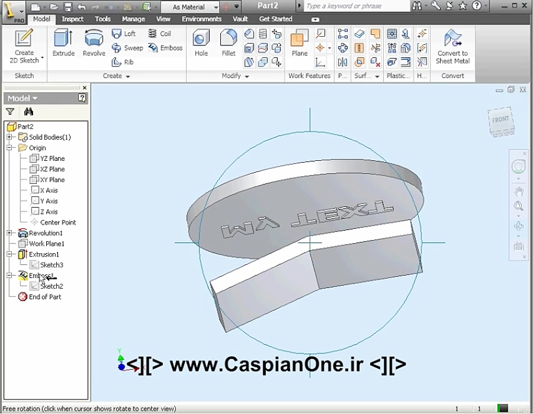Select the Extrude tool
The image size is (533, 414).
point(63,41)
